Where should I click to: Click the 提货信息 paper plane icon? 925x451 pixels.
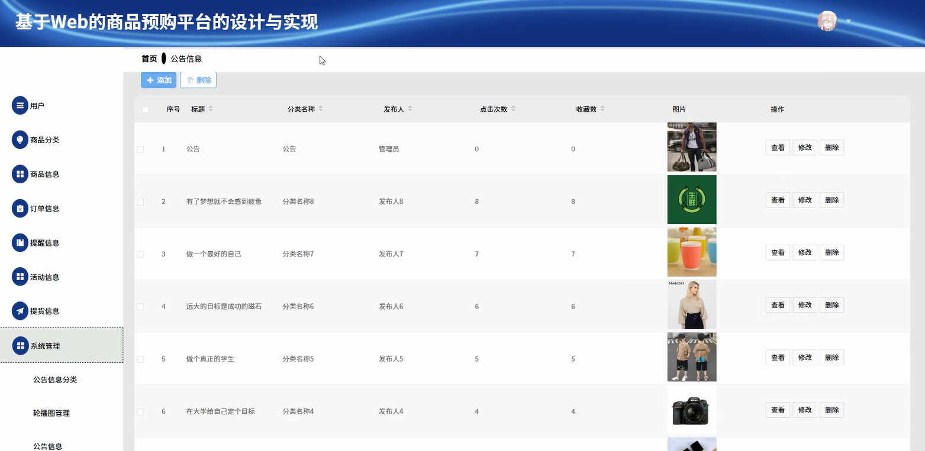click(20, 311)
